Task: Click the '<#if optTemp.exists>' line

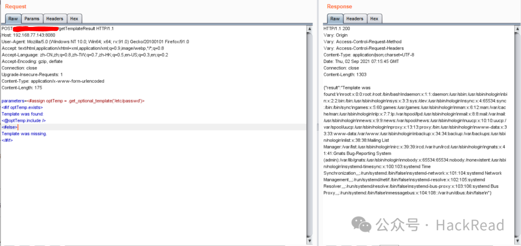Action: (22, 107)
